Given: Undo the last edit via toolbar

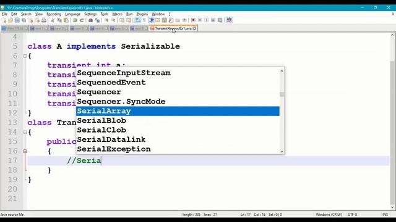Looking at the screenshot, I should [x=75, y=20].
